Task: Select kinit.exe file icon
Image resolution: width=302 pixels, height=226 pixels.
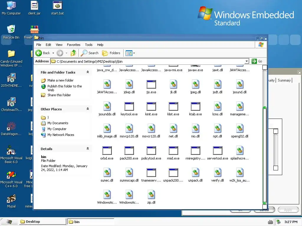Action: pos(151,106)
